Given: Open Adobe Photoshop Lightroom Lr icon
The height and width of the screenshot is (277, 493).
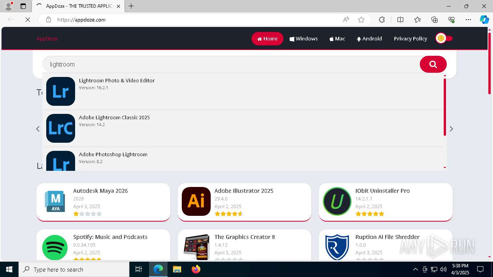Looking at the screenshot, I should pos(60,161).
